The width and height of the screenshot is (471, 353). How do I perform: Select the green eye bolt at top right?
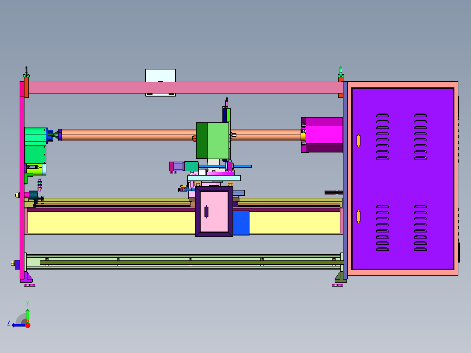pos(341,72)
